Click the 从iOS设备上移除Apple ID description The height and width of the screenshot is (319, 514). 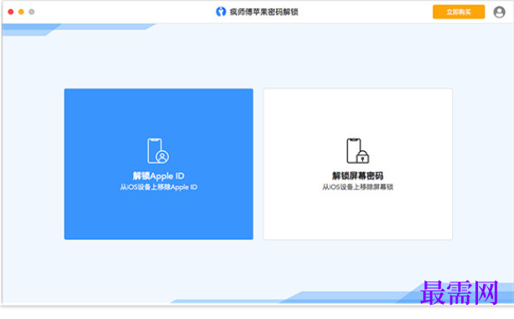pyautogui.click(x=158, y=186)
